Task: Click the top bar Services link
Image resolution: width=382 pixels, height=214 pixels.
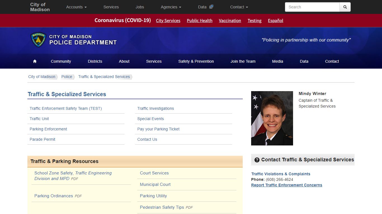Action: tap(111, 7)
